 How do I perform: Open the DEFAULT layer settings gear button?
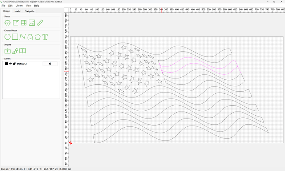coord(50,64)
